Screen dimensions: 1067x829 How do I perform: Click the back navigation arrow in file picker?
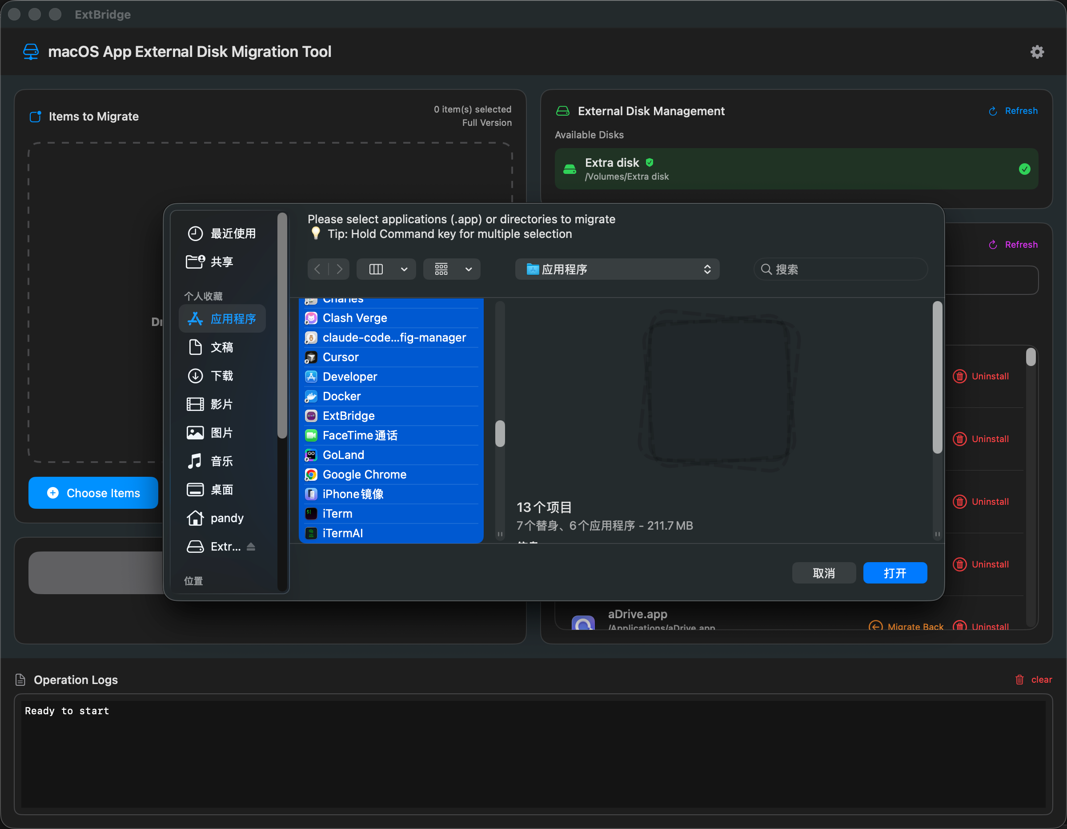pyautogui.click(x=317, y=269)
